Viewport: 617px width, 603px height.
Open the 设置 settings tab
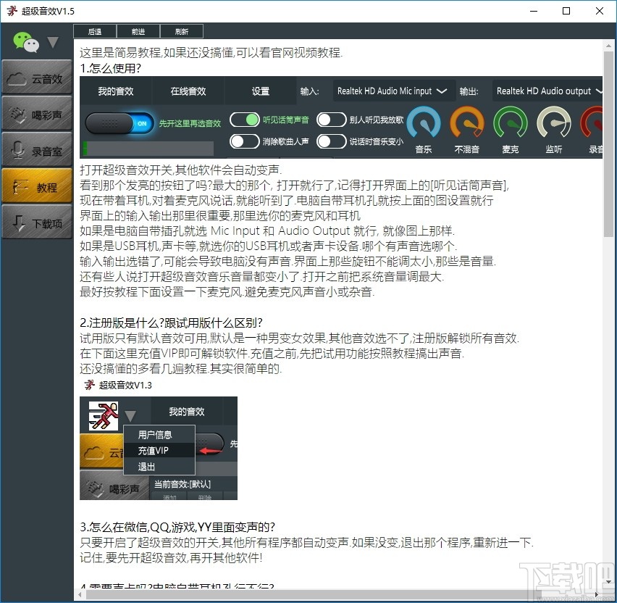(259, 91)
